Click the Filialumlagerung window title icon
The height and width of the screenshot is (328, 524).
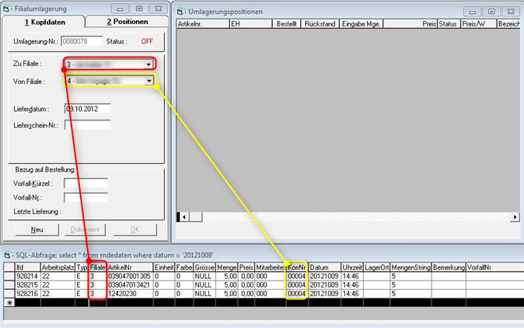click(7, 9)
